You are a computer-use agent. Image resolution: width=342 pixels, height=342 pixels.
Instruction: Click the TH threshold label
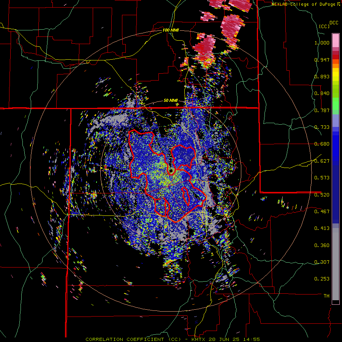tap(326, 296)
